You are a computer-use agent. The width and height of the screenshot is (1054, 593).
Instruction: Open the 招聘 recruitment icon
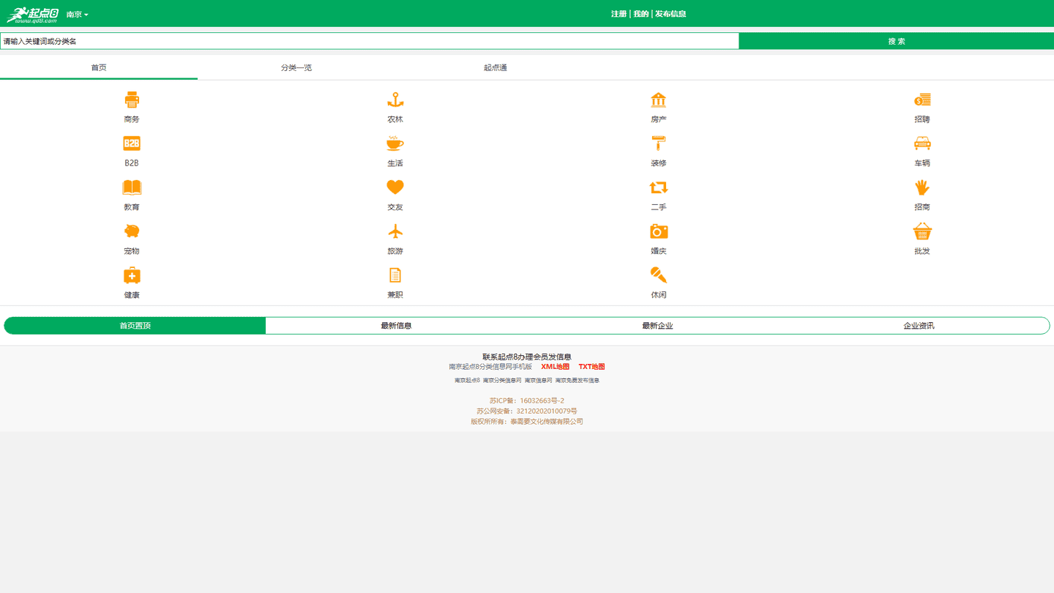click(922, 100)
